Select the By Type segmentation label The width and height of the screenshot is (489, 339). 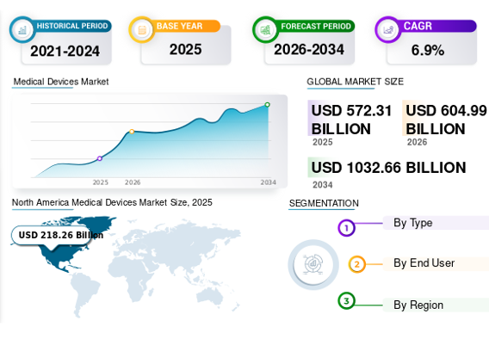coord(413,223)
